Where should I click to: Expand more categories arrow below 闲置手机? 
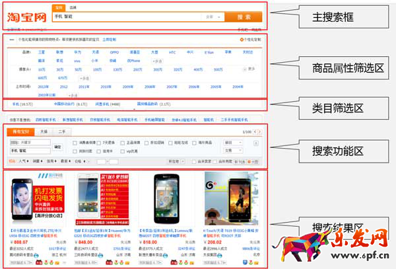(134, 109)
